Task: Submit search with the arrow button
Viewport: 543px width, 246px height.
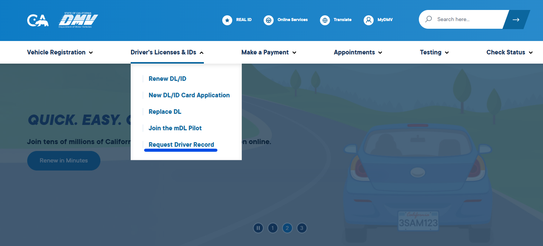Action: point(516,20)
